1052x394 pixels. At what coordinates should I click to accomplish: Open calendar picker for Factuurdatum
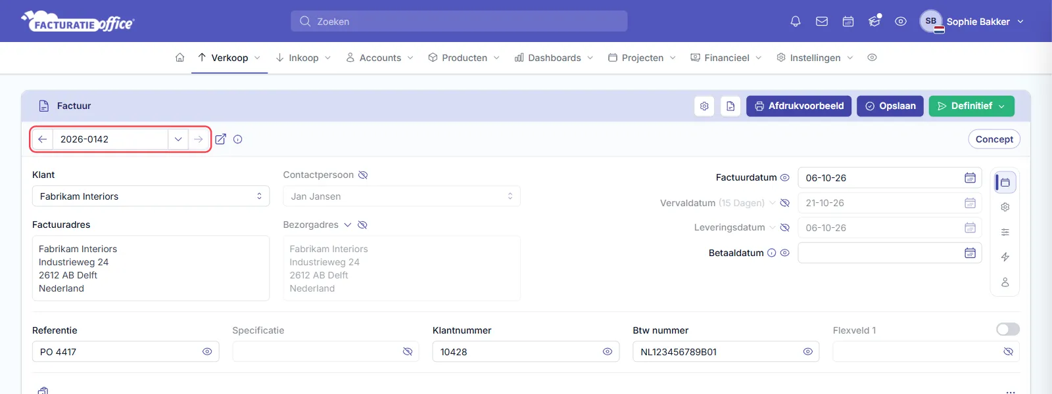click(x=970, y=178)
